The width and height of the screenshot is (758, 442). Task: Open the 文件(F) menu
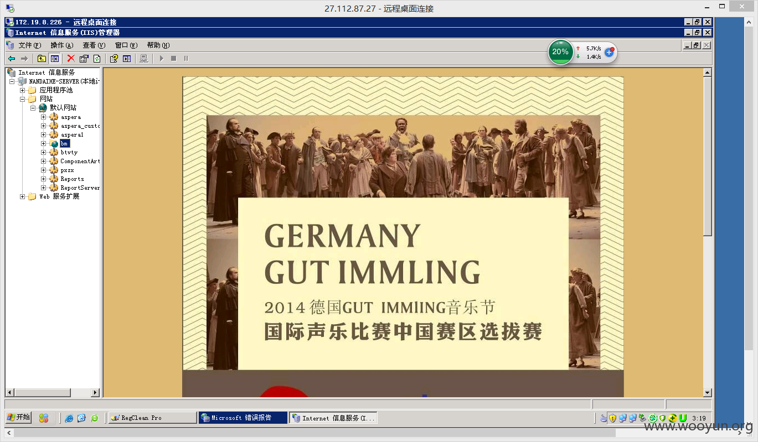30,45
